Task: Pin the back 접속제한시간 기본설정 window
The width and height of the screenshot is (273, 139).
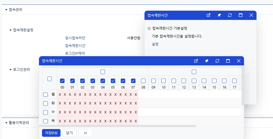Action: tap(219, 15)
